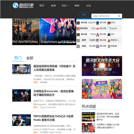
Task: Click PGM team logo
Action: pos(98,35)
